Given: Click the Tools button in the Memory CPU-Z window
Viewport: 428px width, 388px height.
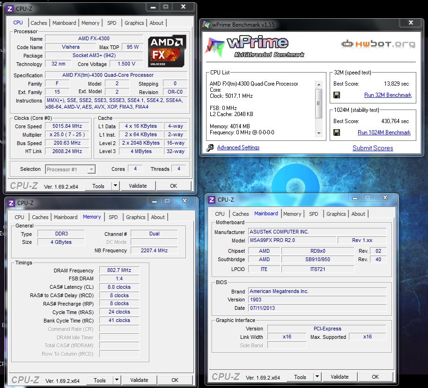Looking at the screenshot, I should click(x=100, y=380).
